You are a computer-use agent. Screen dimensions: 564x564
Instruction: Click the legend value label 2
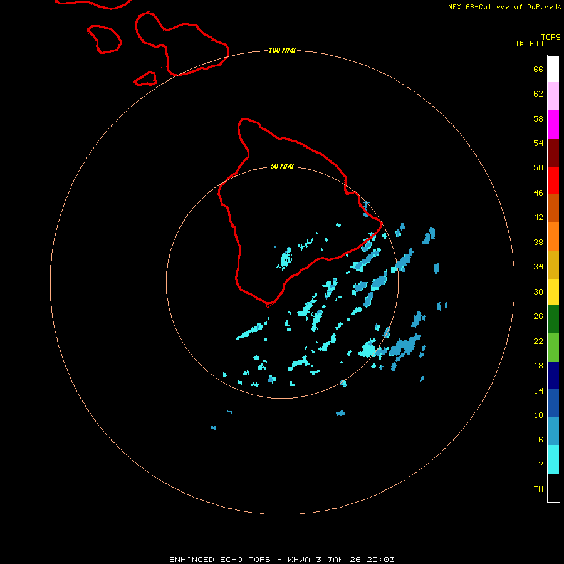tap(541, 465)
